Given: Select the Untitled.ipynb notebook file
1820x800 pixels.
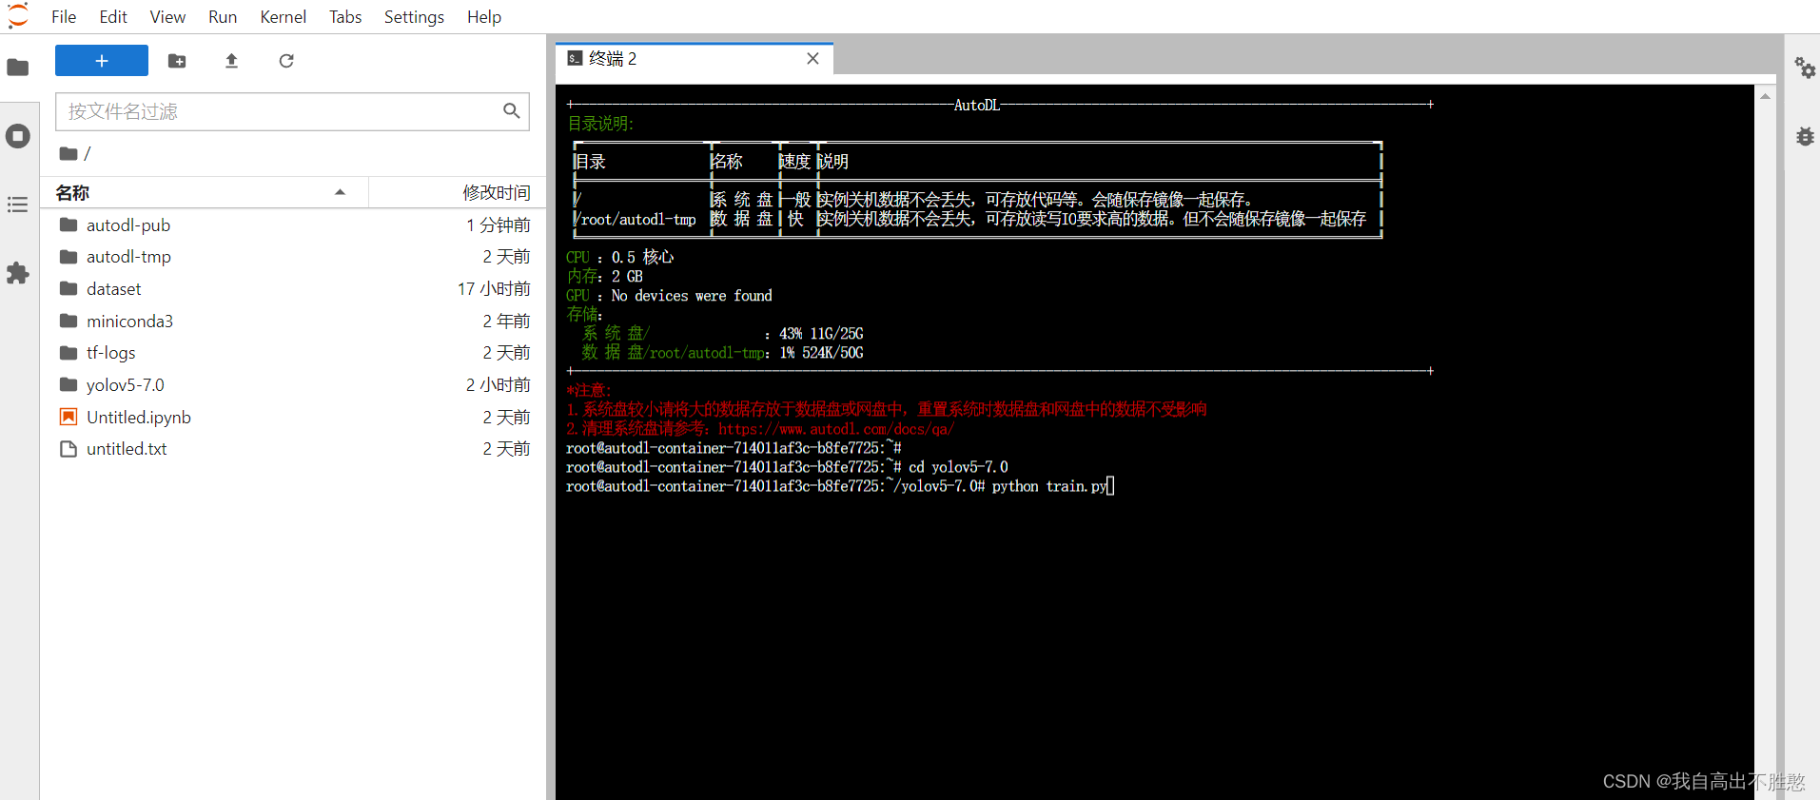Looking at the screenshot, I should tap(293, 418).
